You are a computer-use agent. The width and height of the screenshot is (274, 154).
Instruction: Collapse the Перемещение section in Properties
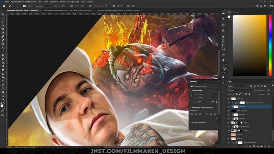point(191,90)
